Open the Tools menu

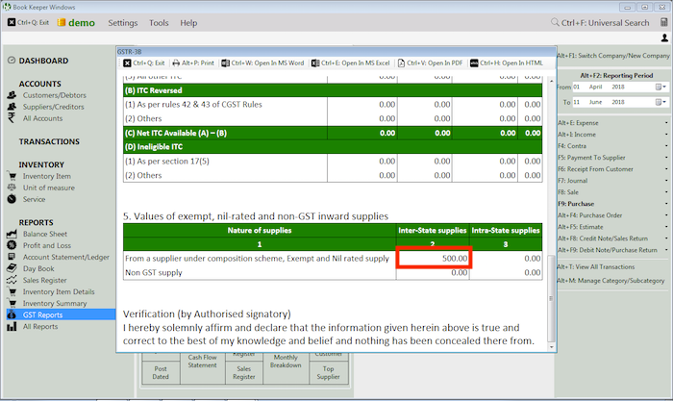coord(159,23)
